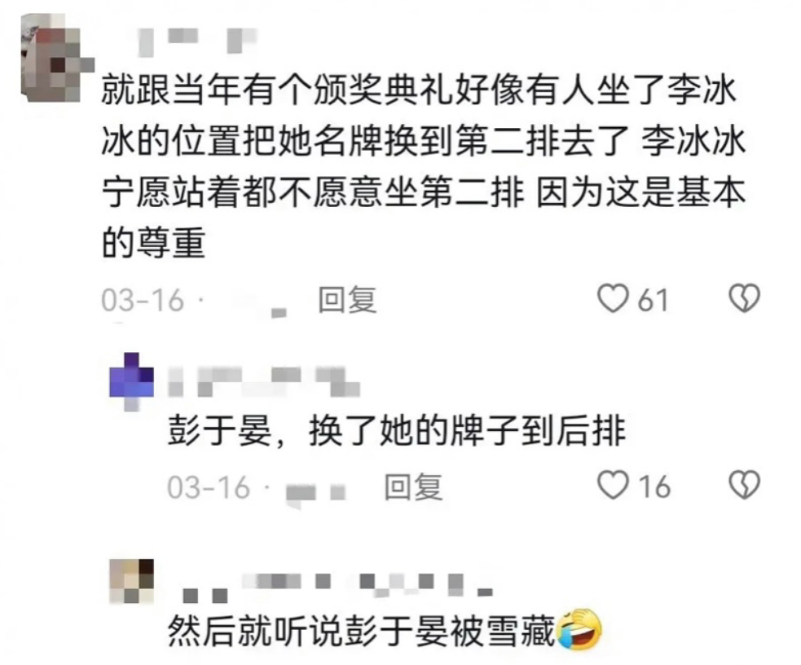Dislike the top comment about 李冰冰
Screen dimensions: 801x665
click(x=744, y=298)
